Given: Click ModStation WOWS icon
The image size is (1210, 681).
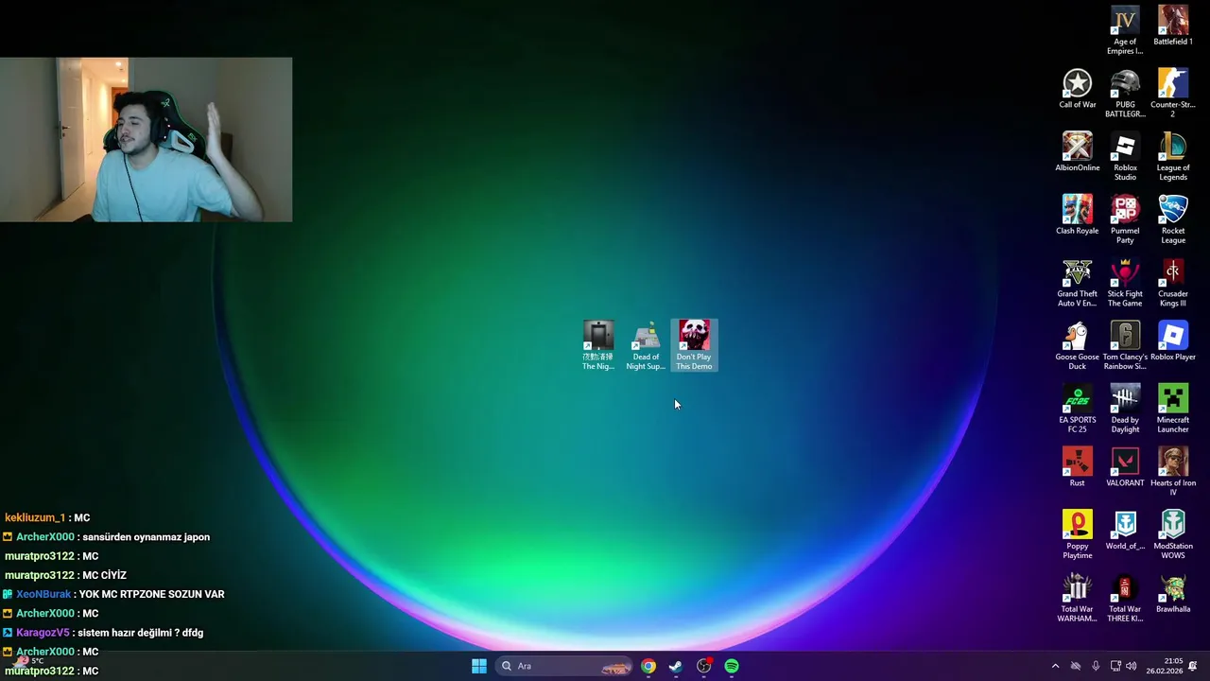Looking at the screenshot, I should point(1173,535).
